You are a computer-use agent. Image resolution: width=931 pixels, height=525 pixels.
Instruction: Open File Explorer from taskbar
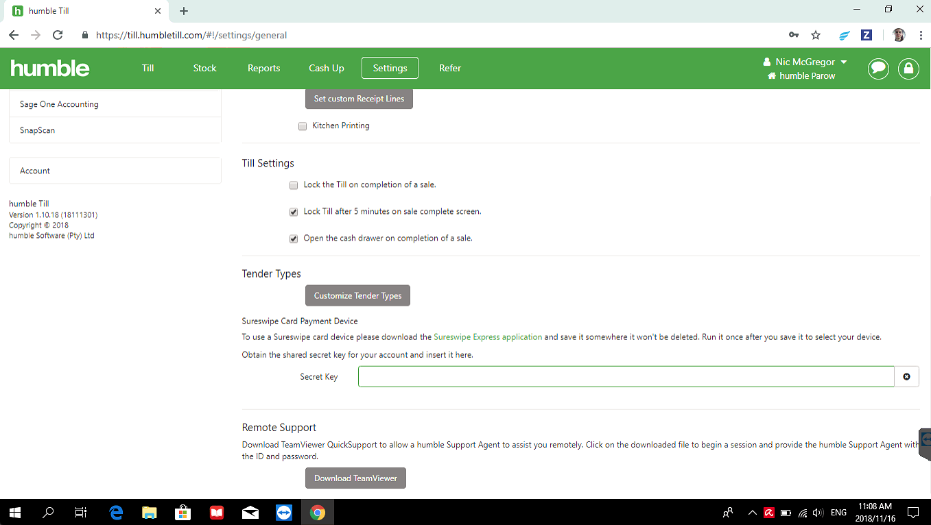[x=150, y=512]
